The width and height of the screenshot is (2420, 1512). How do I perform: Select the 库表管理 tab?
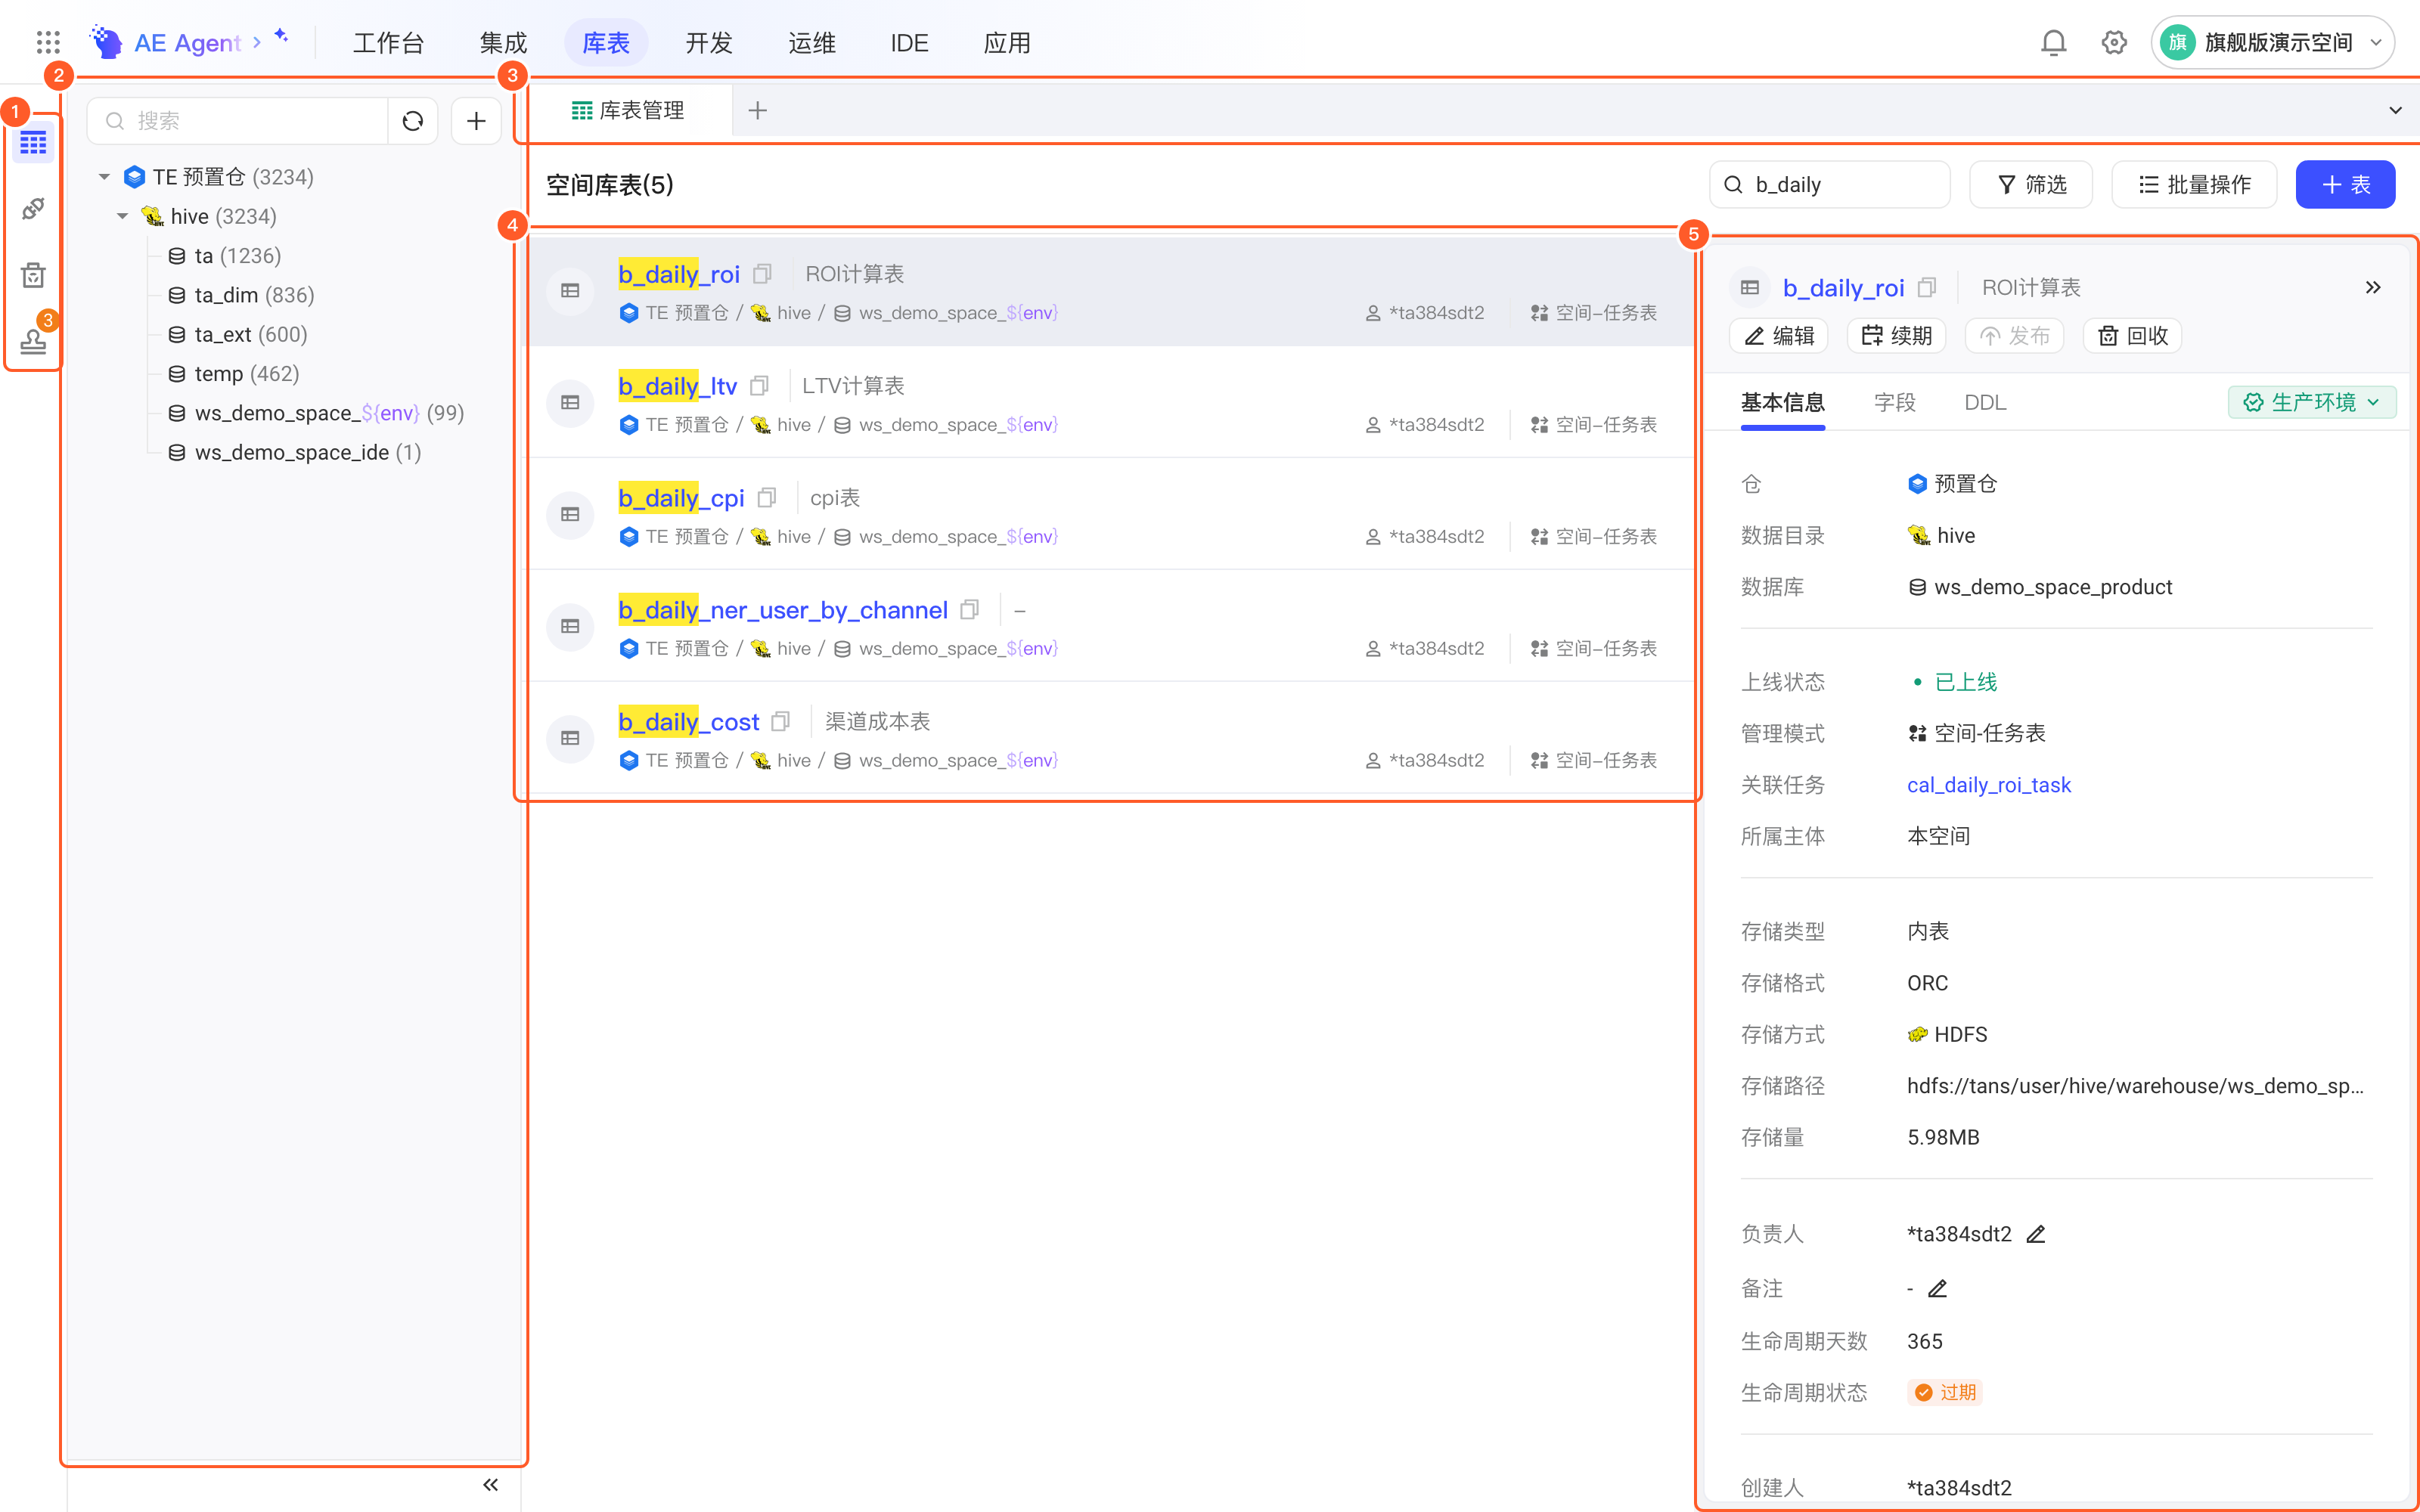pos(629,110)
